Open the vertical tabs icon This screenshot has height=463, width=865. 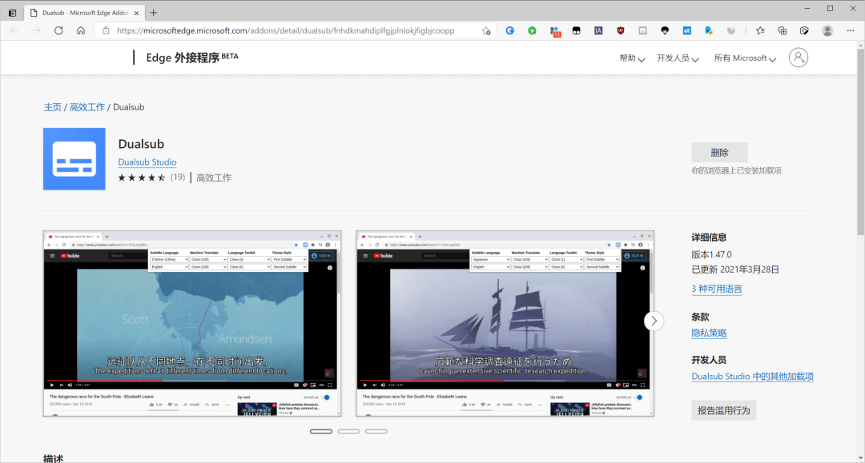tap(12, 12)
